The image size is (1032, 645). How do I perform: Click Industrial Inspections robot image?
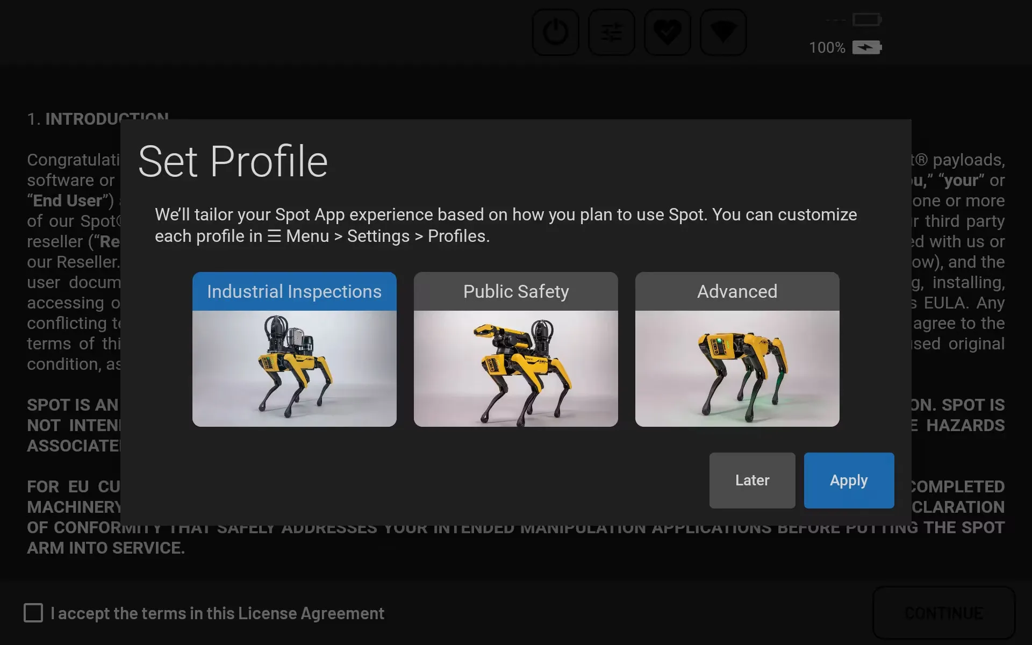pos(295,369)
